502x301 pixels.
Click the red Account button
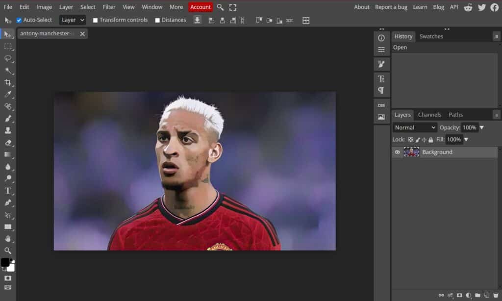coord(201,7)
